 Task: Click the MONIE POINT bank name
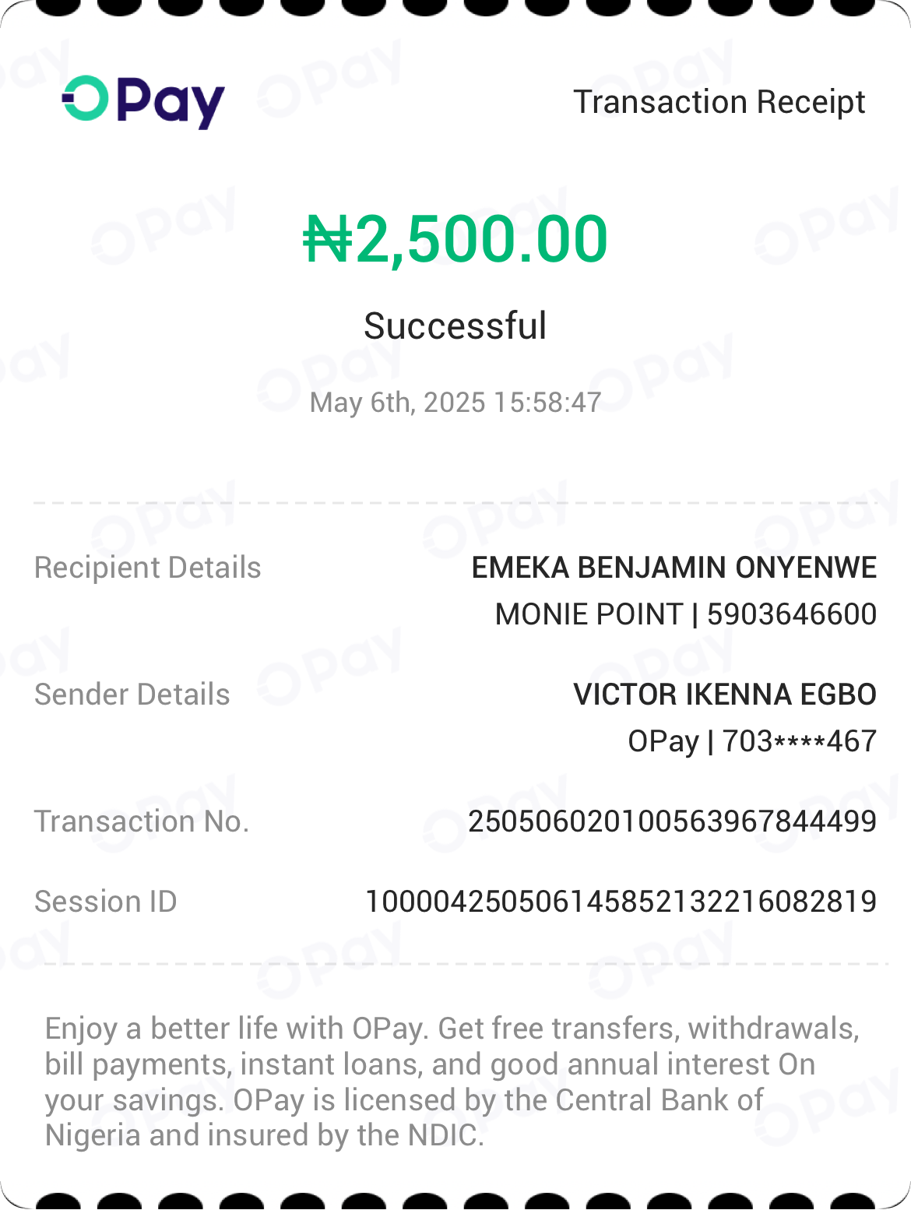tap(589, 614)
